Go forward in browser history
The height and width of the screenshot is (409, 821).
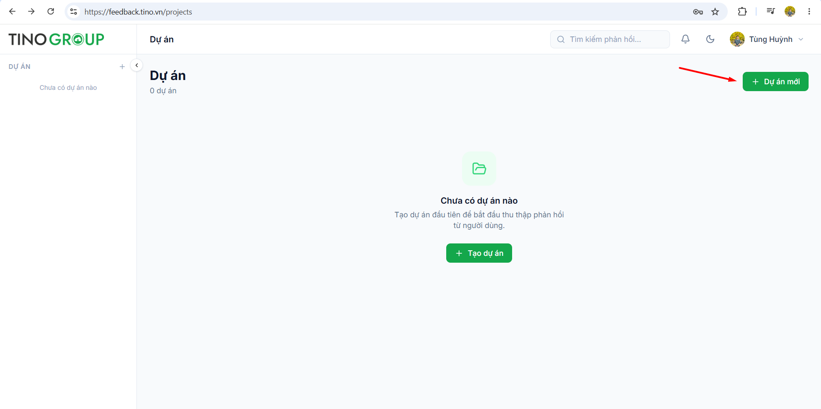(x=31, y=12)
